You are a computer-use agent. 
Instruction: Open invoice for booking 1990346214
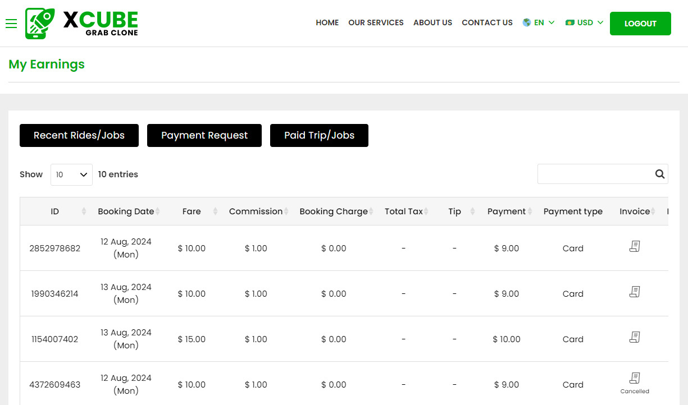click(x=635, y=292)
